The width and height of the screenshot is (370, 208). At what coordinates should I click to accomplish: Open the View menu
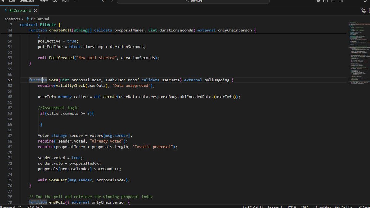[x=44, y=1]
